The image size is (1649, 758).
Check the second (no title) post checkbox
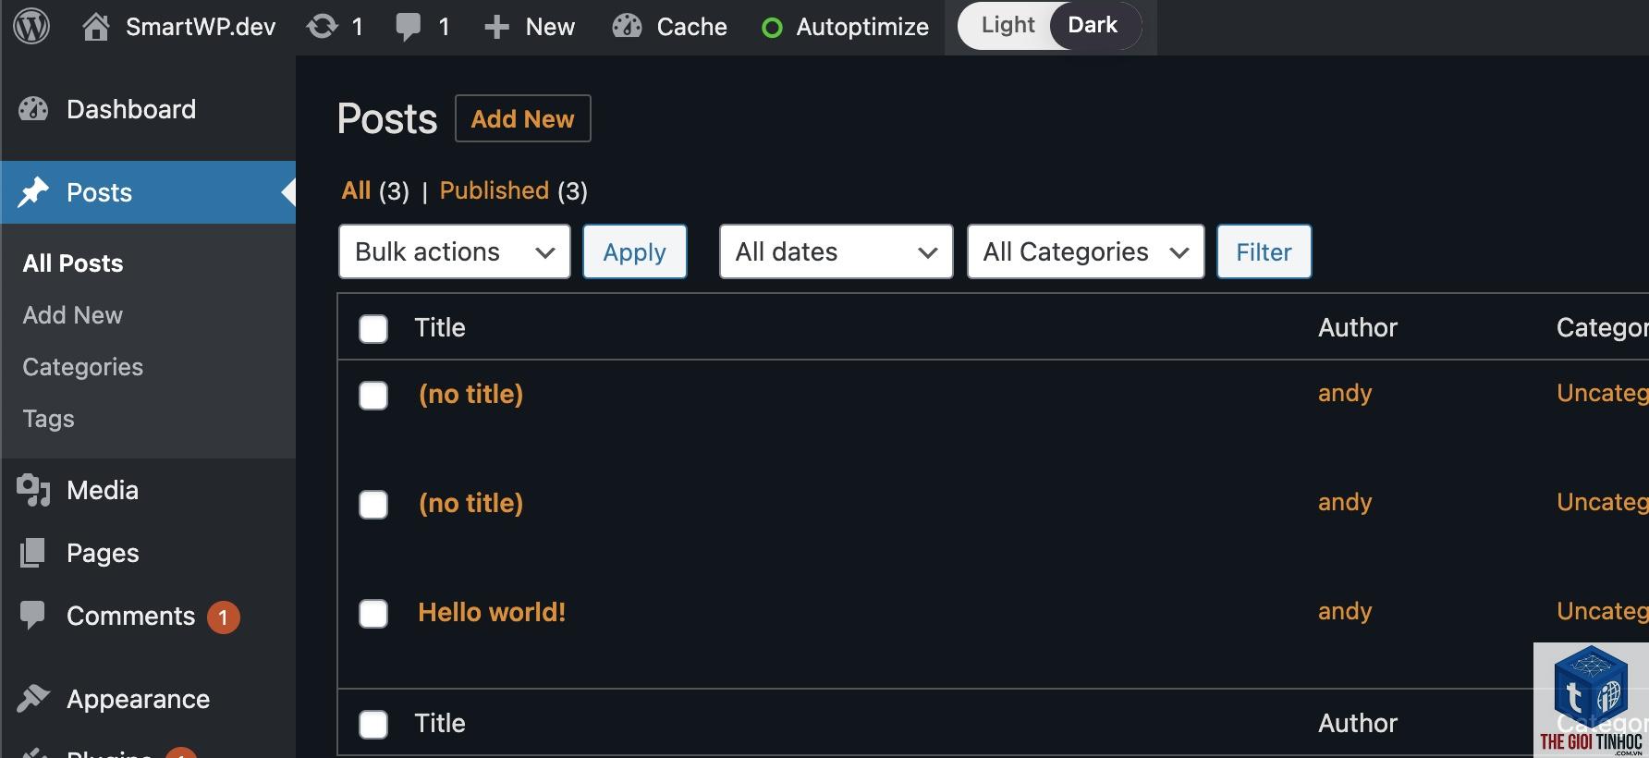[373, 505]
